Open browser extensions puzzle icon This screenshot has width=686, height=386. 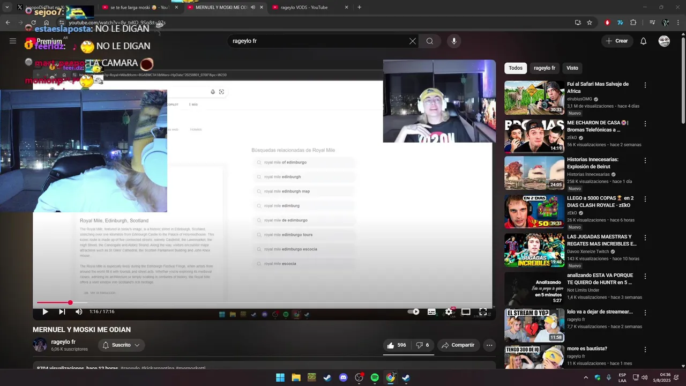pyautogui.click(x=633, y=23)
